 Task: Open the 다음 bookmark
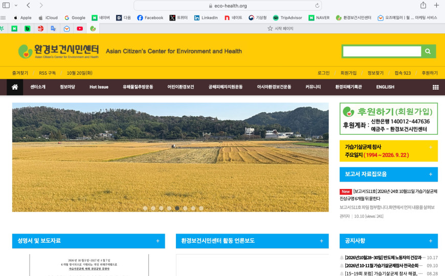point(123,17)
